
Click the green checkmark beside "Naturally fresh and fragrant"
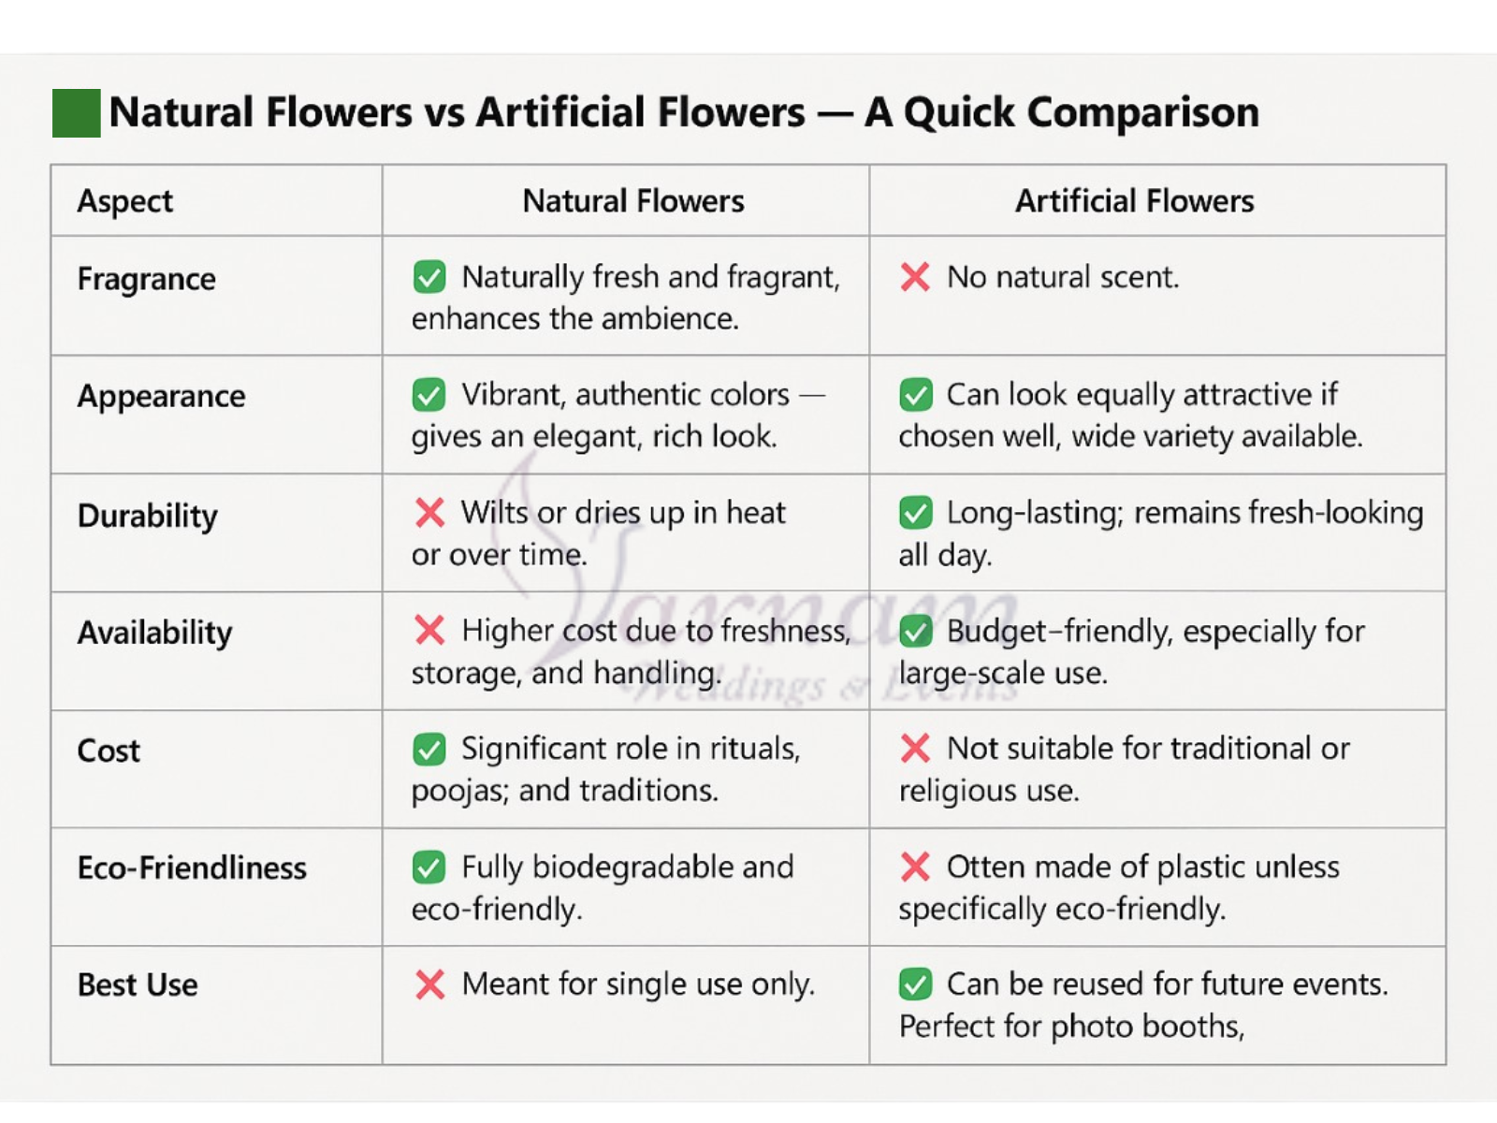pos(429,278)
